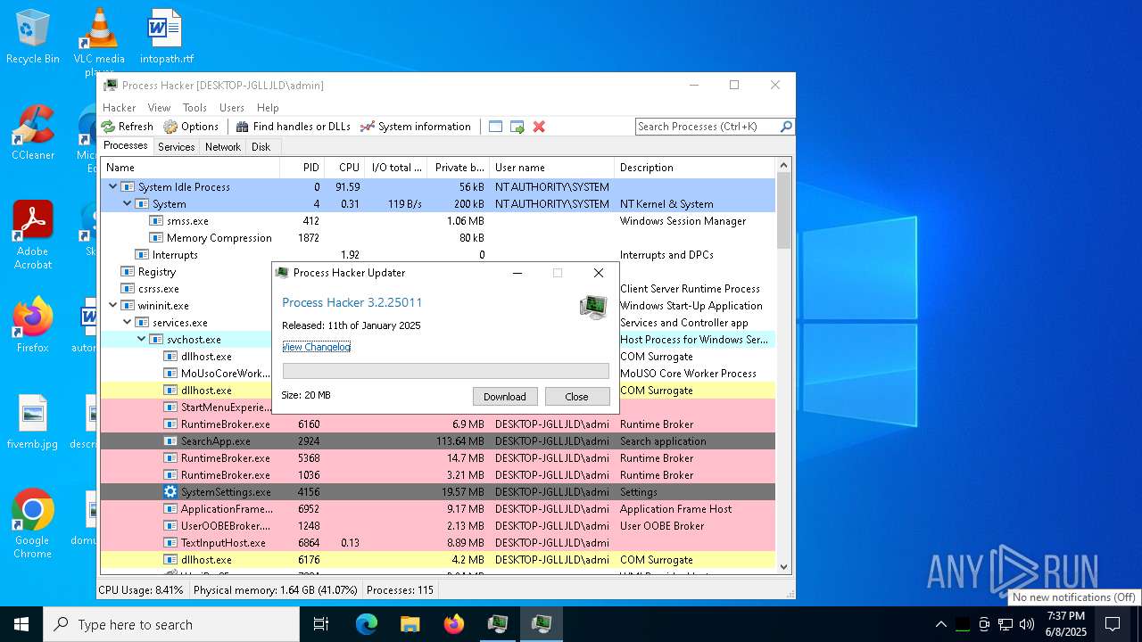Open the Tools menu
Viewport: 1142px width, 642px height.
pyautogui.click(x=194, y=108)
